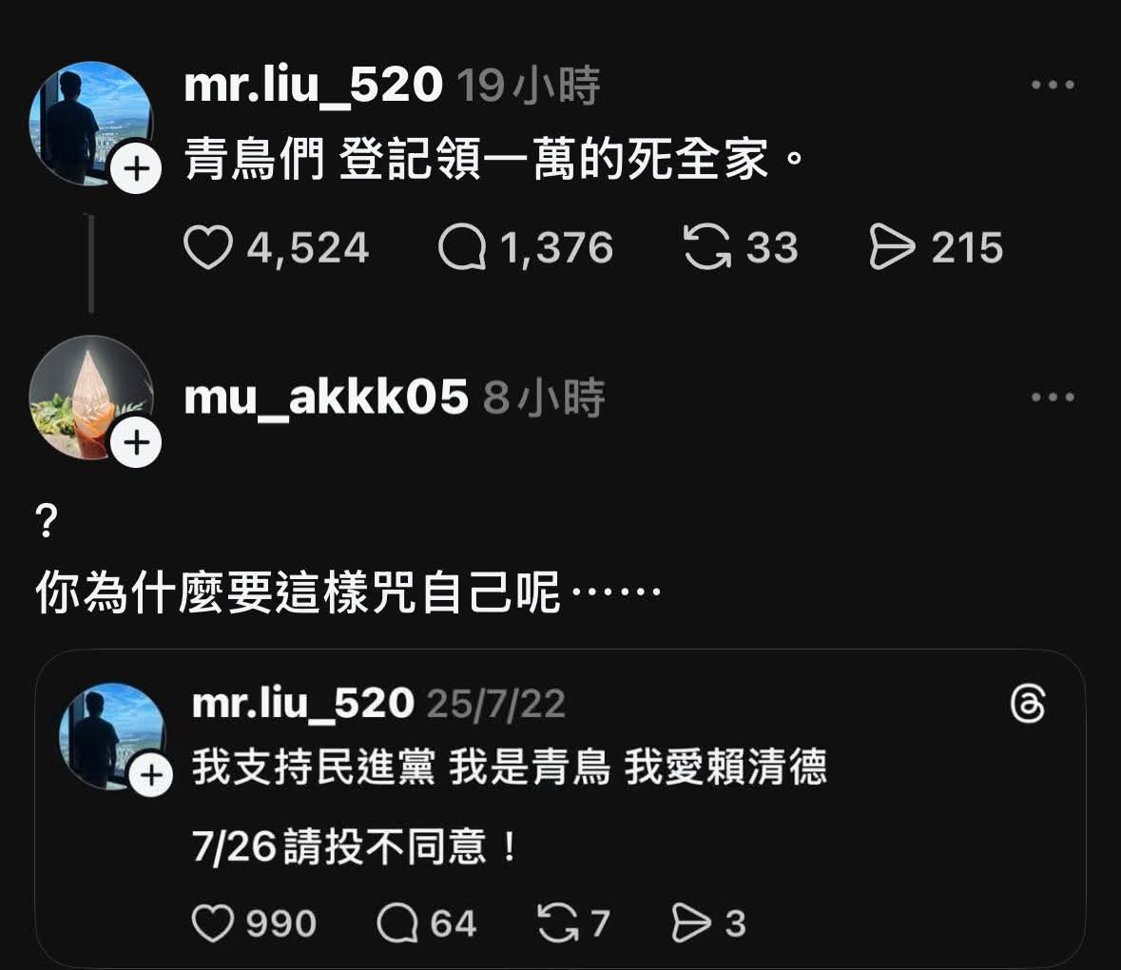Open the 19小時 timestamp on top post
This screenshot has height=970, width=1121.
pyautogui.click(x=529, y=87)
